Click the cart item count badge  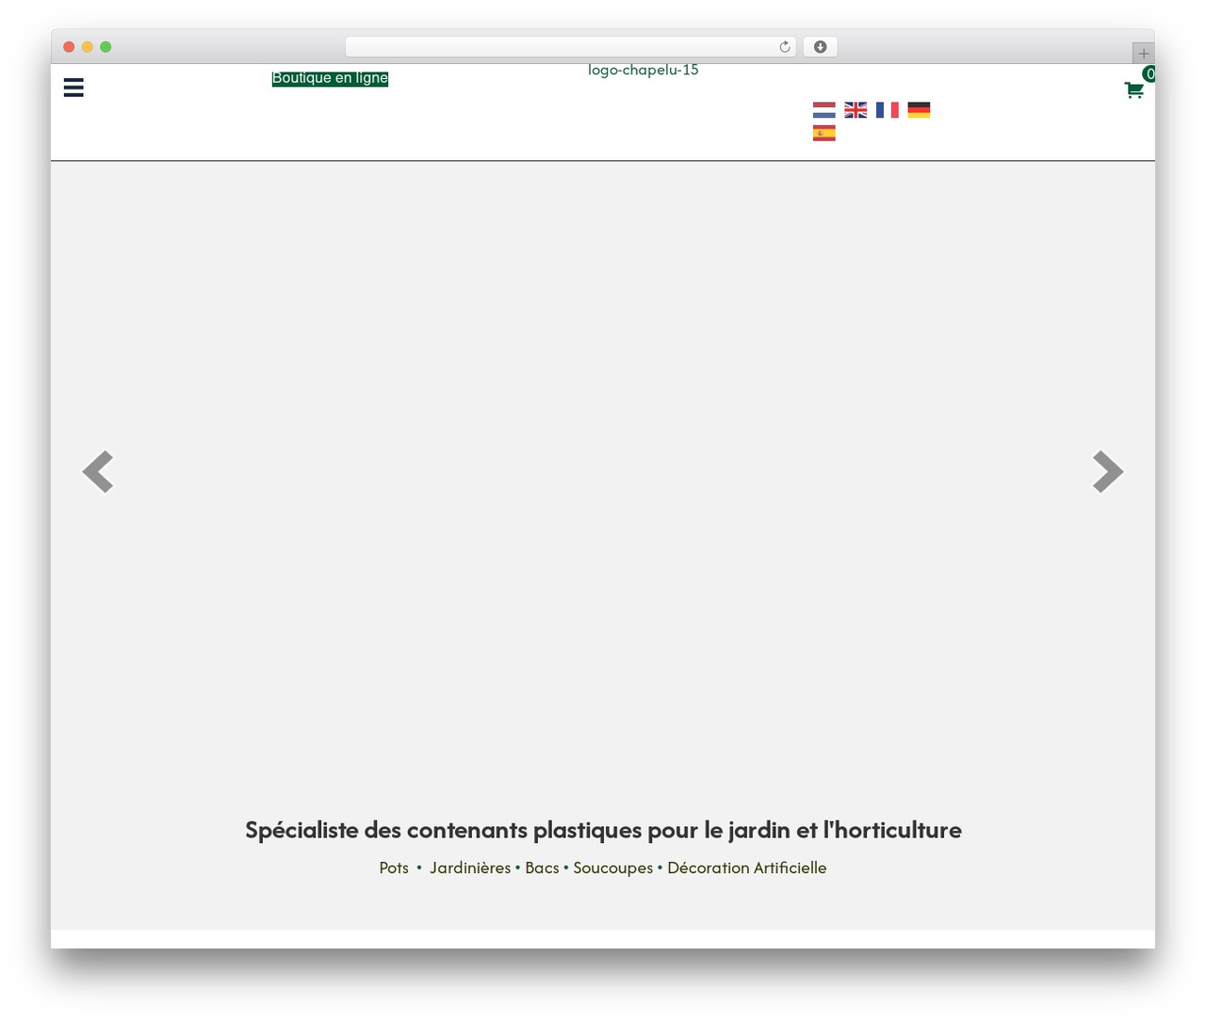[x=1149, y=74]
